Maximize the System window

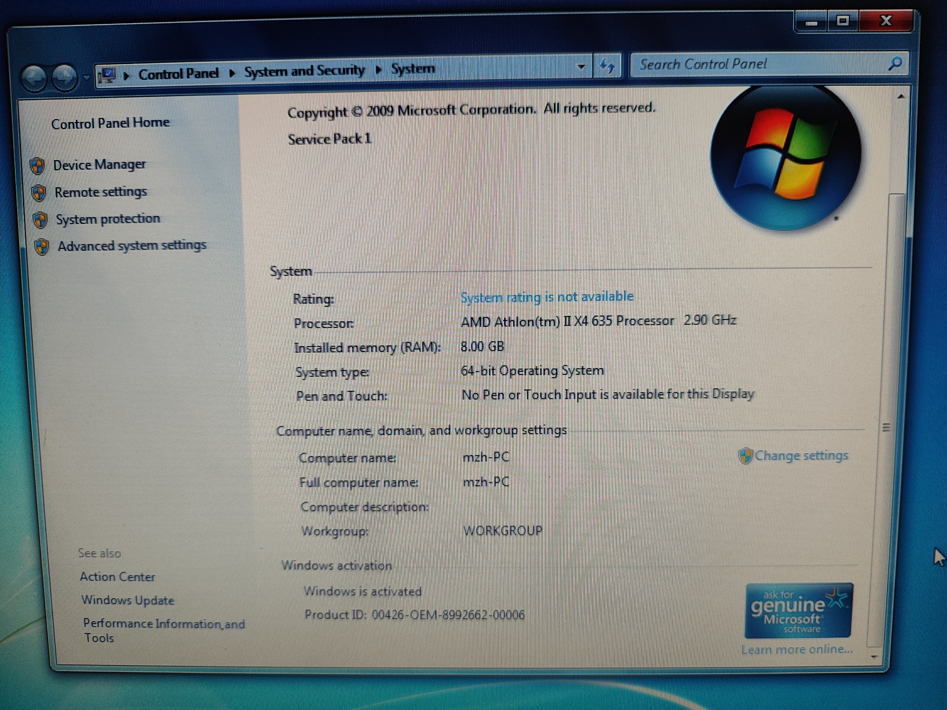(x=843, y=21)
